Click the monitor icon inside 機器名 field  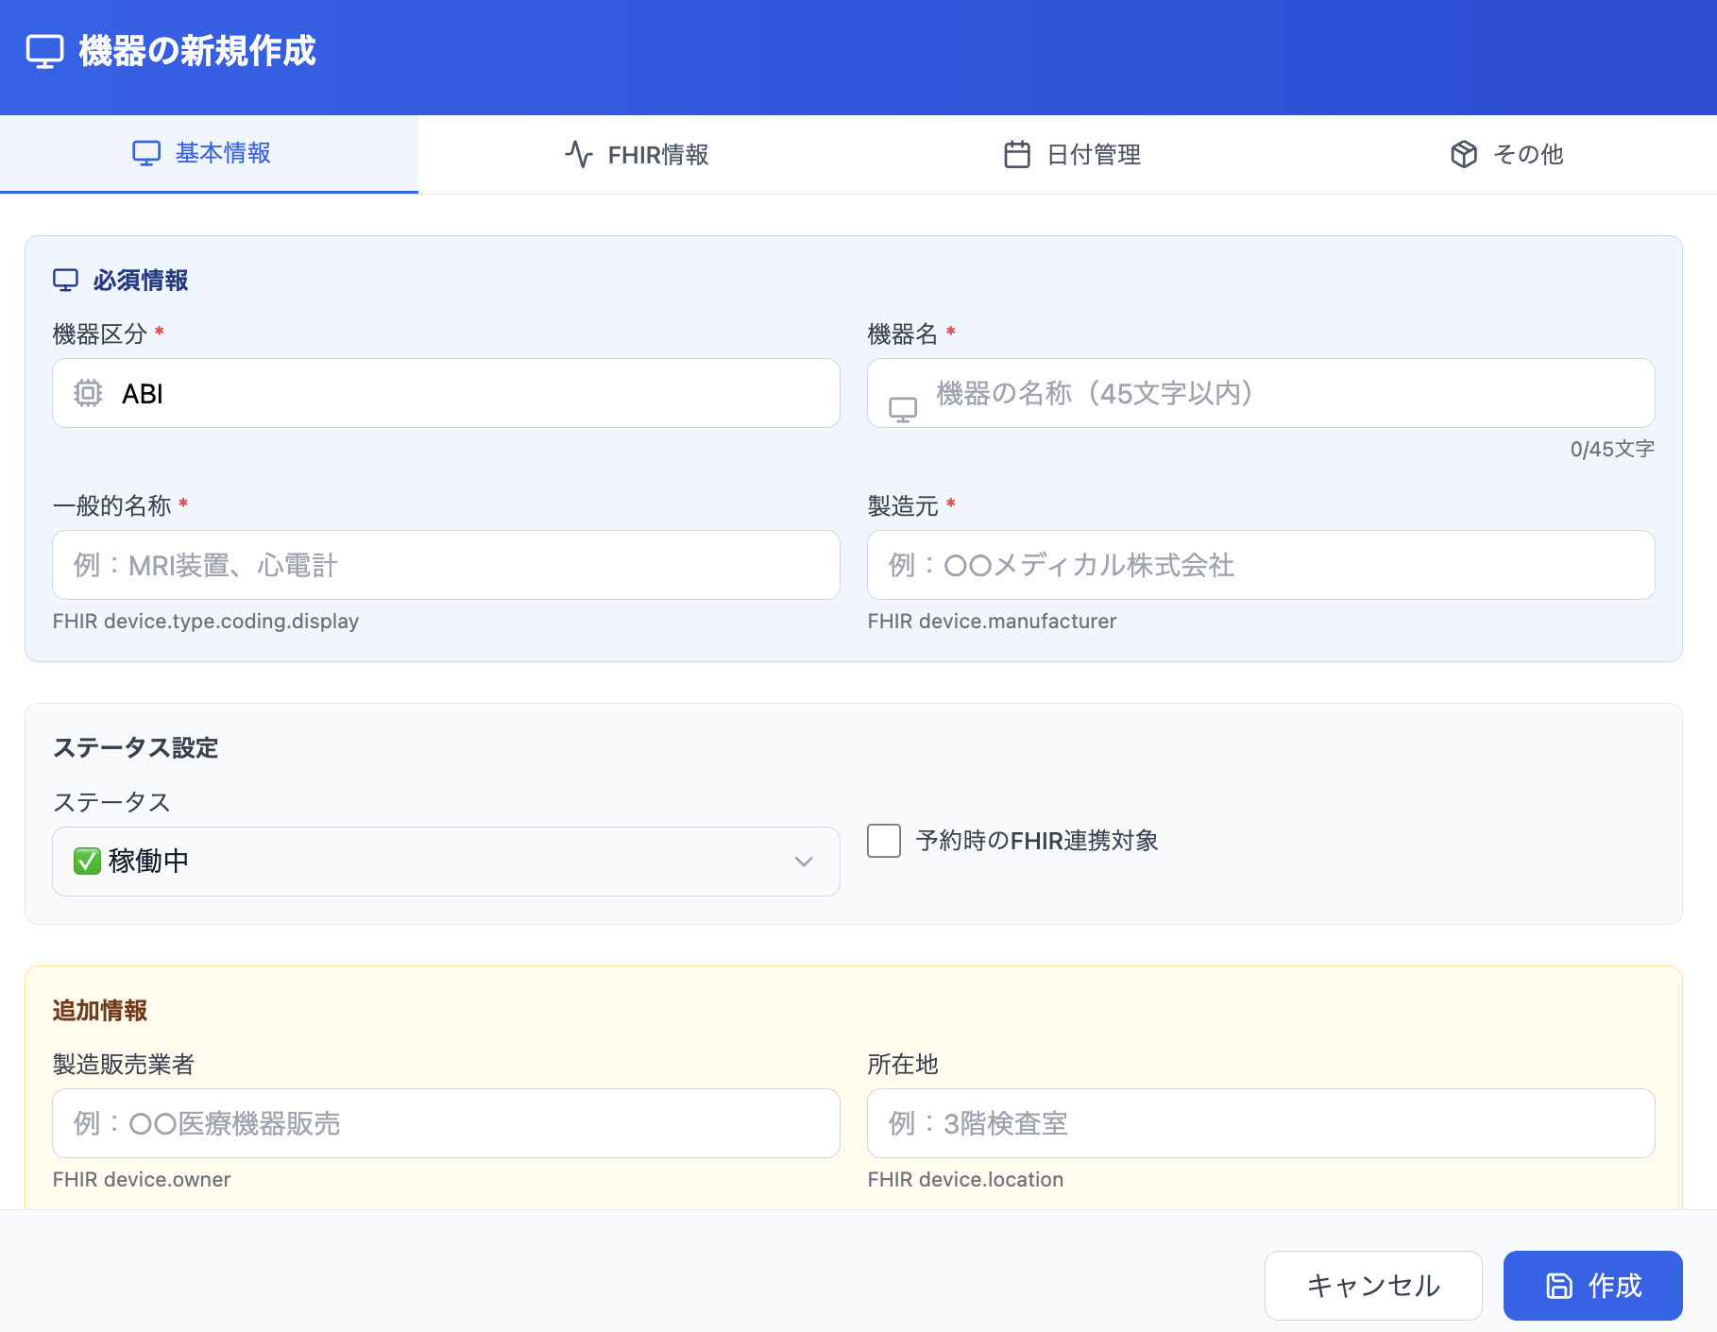[x=902, y=409]
